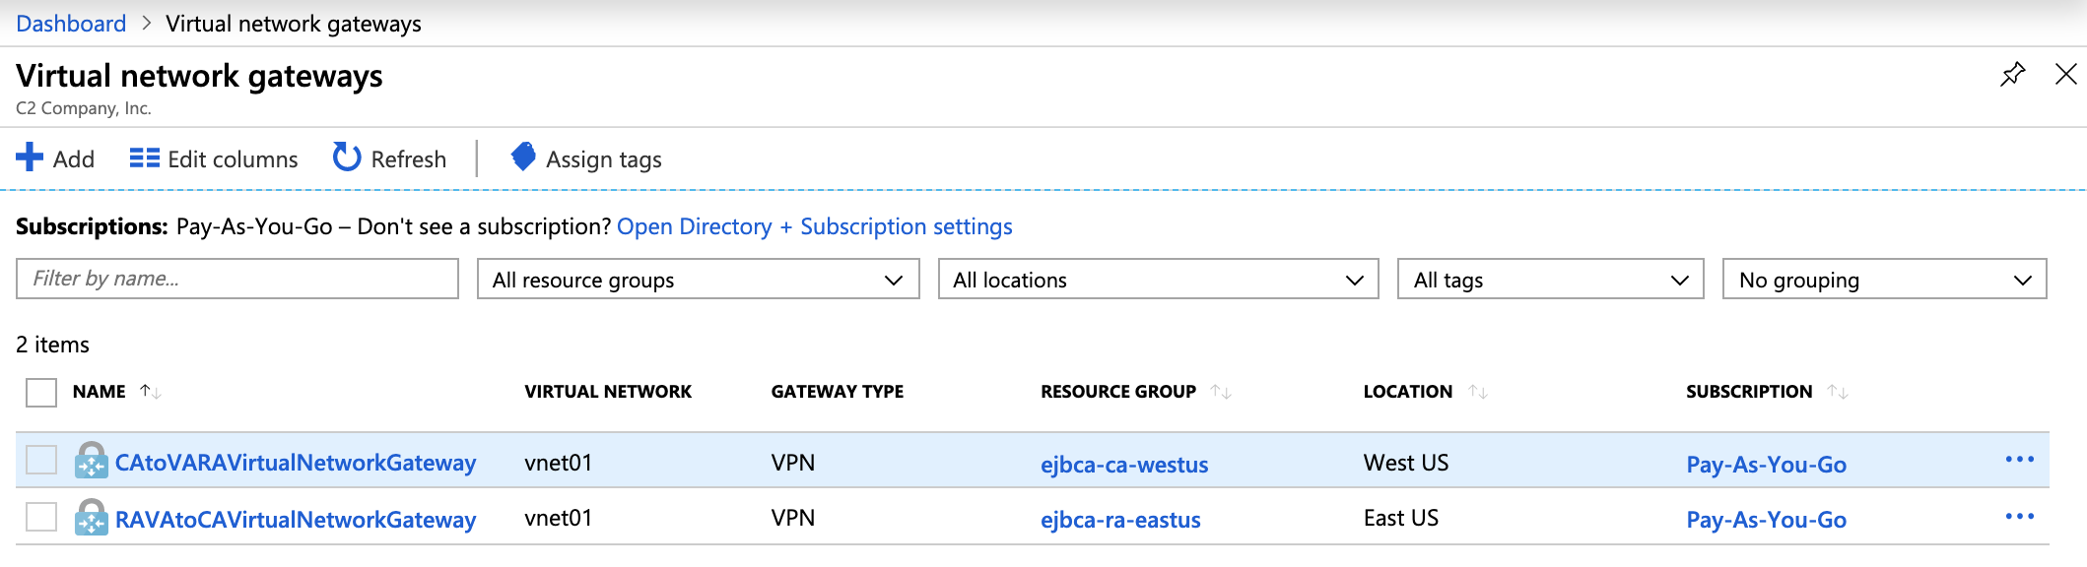Screen dimensions: 2087x567
Task: Expand the All locations dropdown
Action: click(x=1158, y=280)
